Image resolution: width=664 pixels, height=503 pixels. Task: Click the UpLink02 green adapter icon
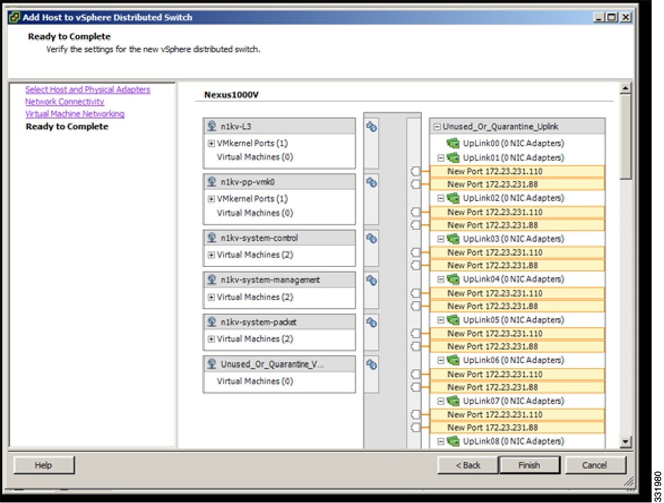(453, 198)
